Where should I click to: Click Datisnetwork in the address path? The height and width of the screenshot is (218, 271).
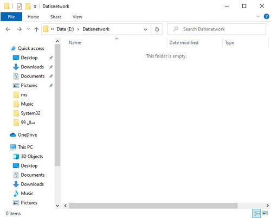pyautogui.click(x=96, y=29)
